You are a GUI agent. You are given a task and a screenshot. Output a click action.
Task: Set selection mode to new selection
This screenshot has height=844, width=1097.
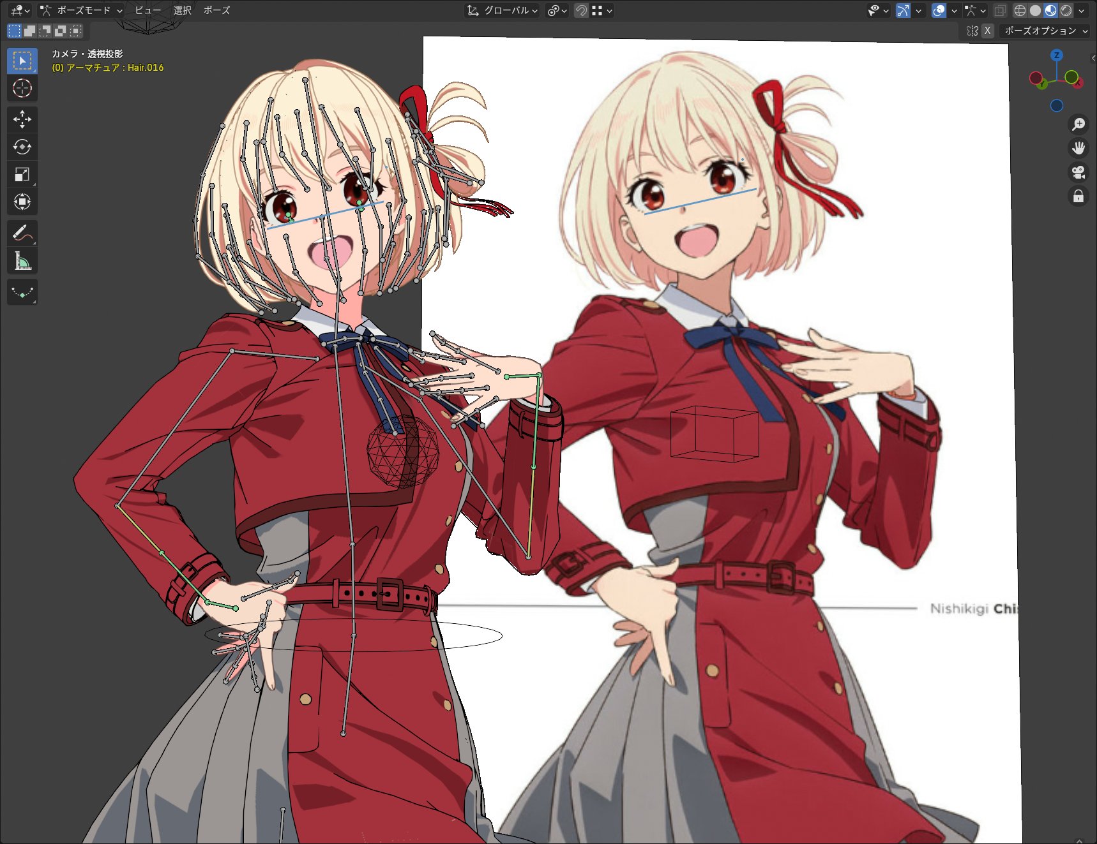(14, 31)
